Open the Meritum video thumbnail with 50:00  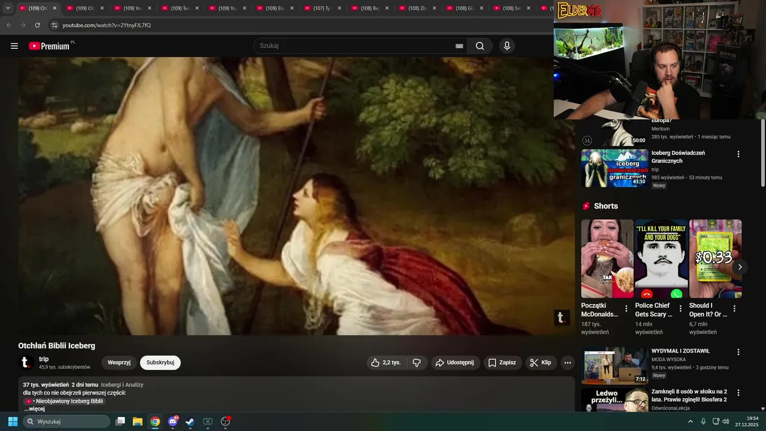point(615,133)
